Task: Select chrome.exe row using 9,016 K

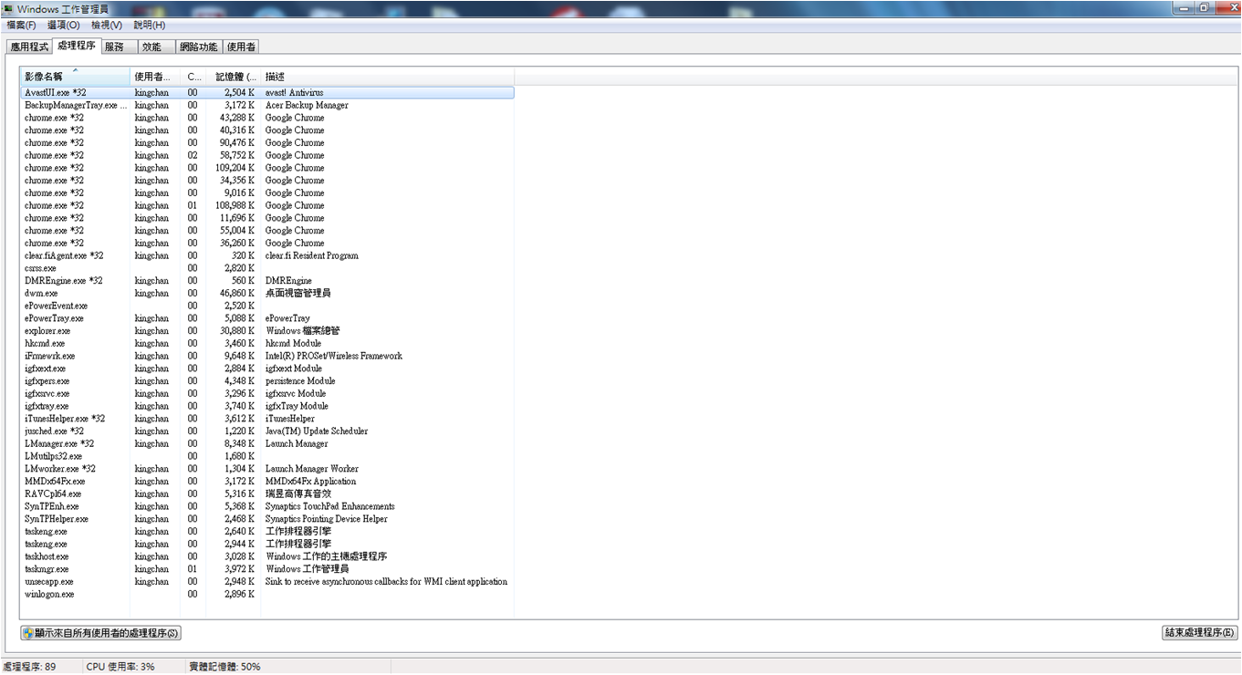Action: point(267,192)
